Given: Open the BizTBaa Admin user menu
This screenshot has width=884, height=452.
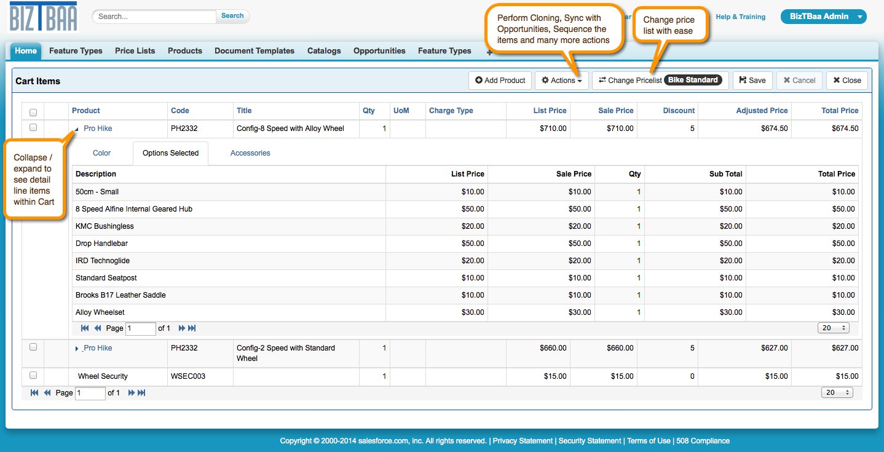Looking at the screenshot, I should (x=823, y=17).
